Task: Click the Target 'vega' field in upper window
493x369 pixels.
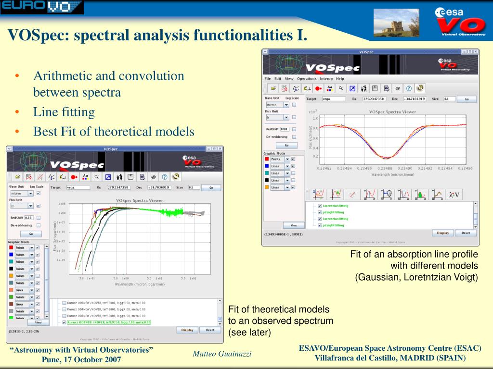Action: pos(334,99)
